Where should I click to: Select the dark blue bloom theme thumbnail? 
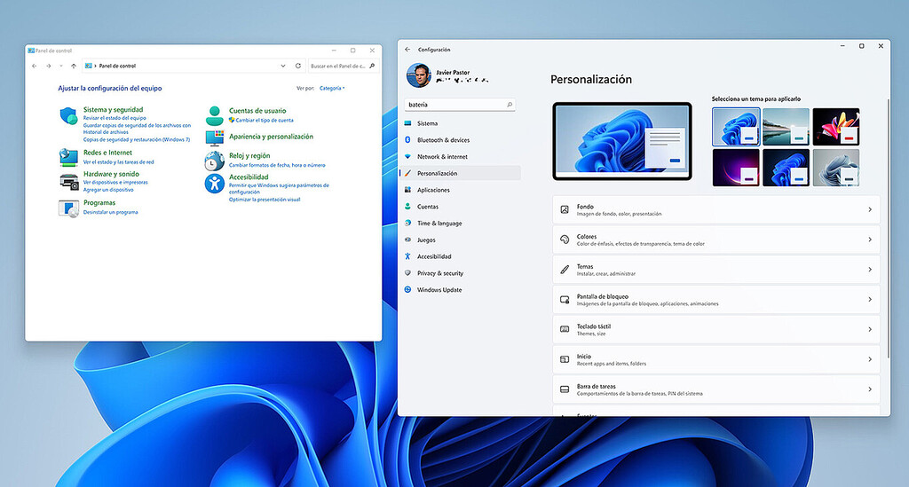[x=786, y=168]
